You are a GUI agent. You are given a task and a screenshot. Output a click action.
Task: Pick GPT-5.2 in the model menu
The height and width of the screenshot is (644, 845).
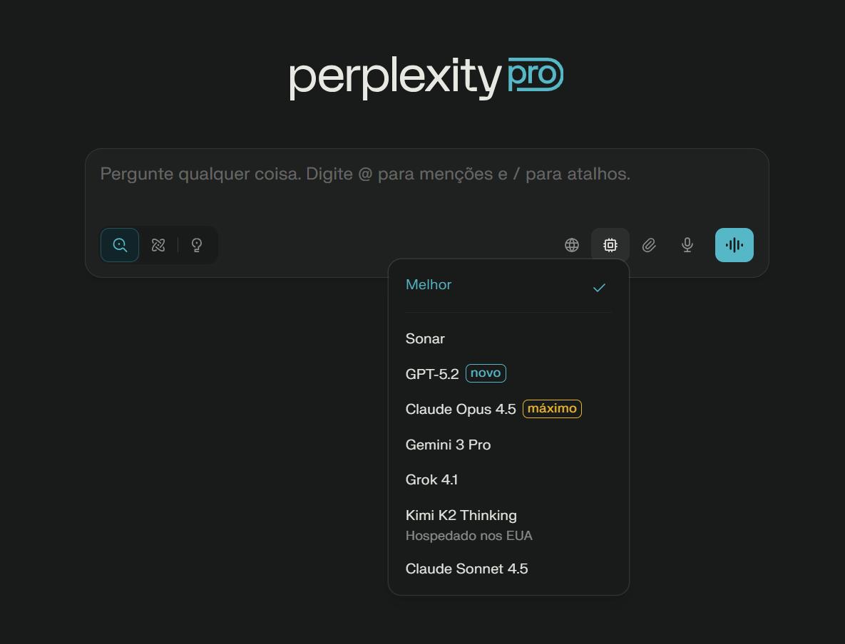pos(432,374)
